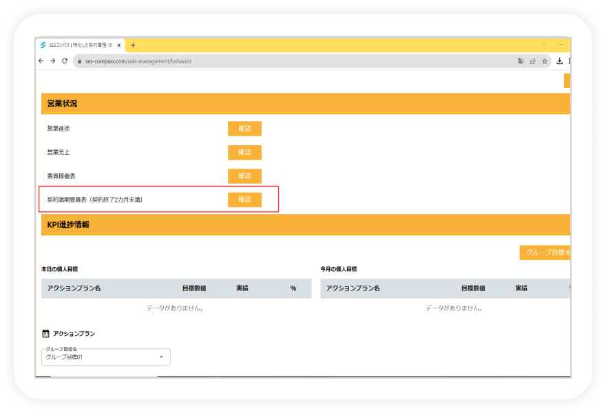Click the 営業進捗 label

tap(59, 129)
